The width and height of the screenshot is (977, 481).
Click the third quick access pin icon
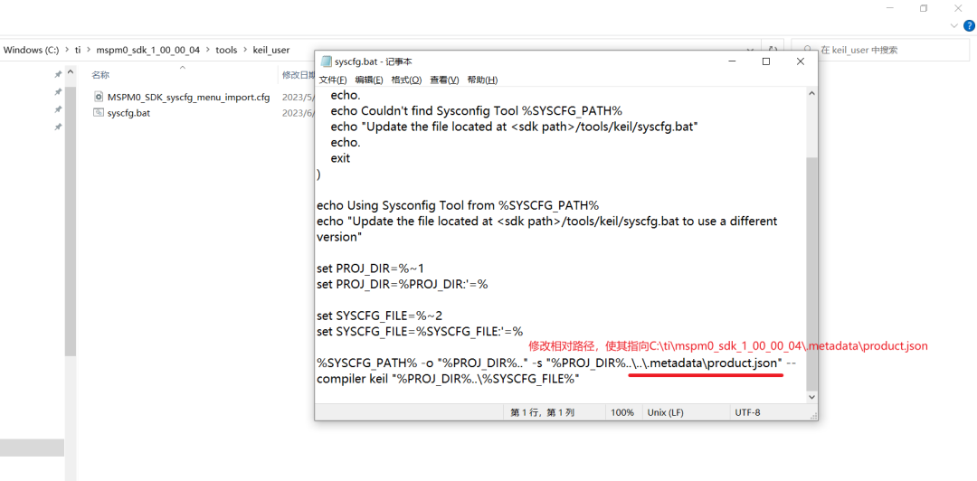[x=58, y=109]
